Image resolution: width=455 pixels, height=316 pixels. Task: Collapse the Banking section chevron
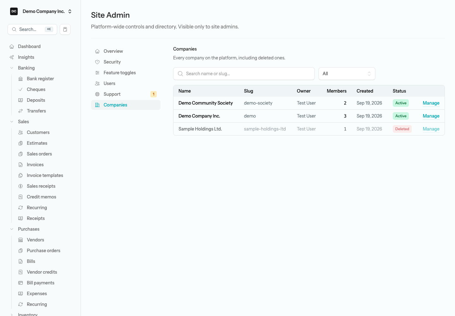12,68
